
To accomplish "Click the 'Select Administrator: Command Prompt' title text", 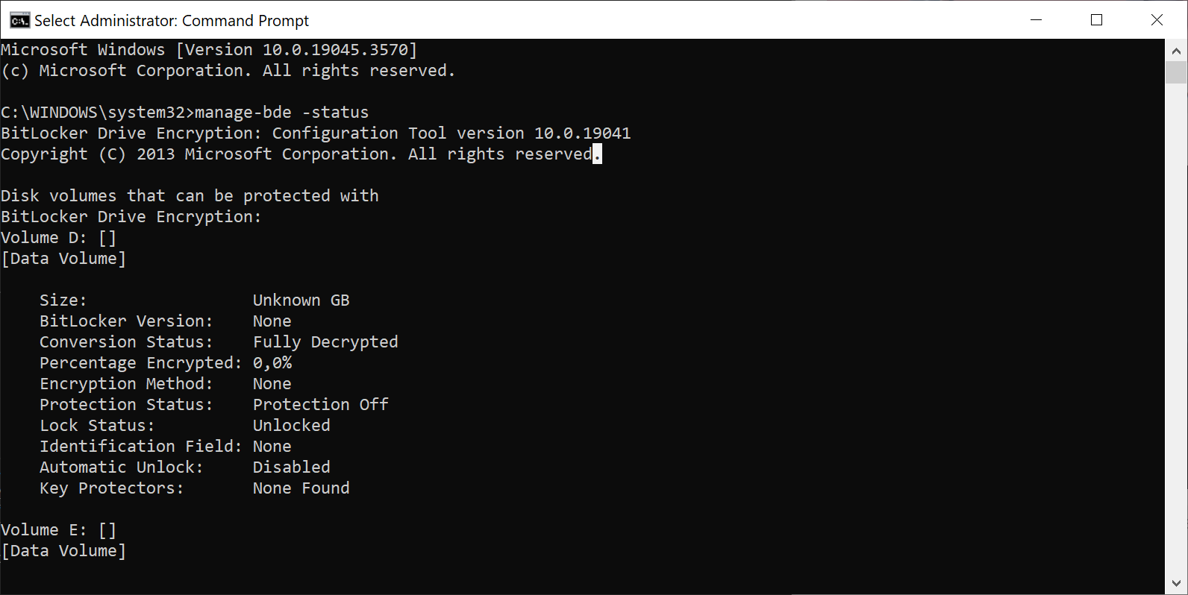I will [172, 21].
